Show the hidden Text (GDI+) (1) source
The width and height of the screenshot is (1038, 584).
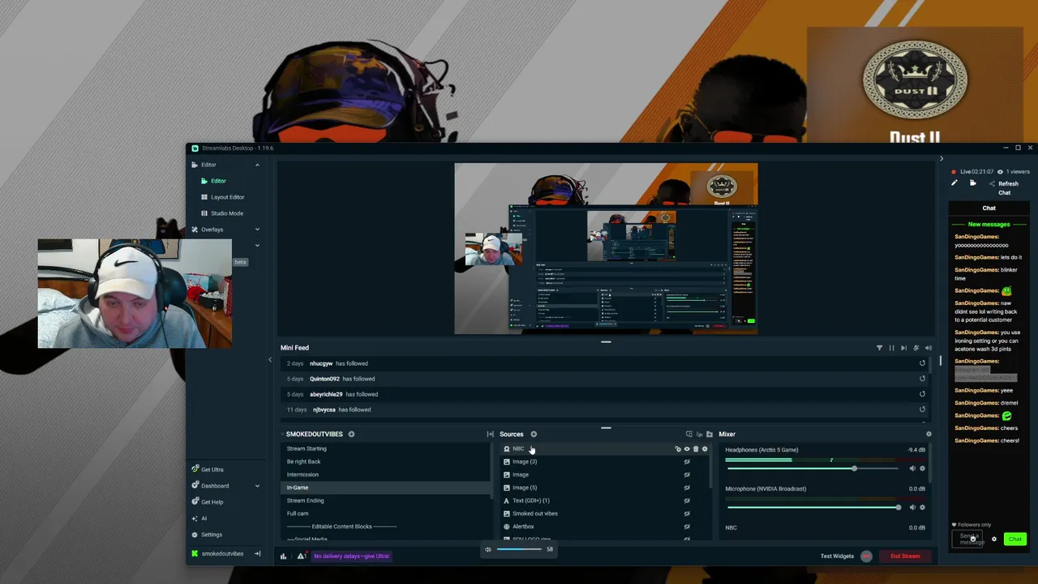[x=687, y=500]
